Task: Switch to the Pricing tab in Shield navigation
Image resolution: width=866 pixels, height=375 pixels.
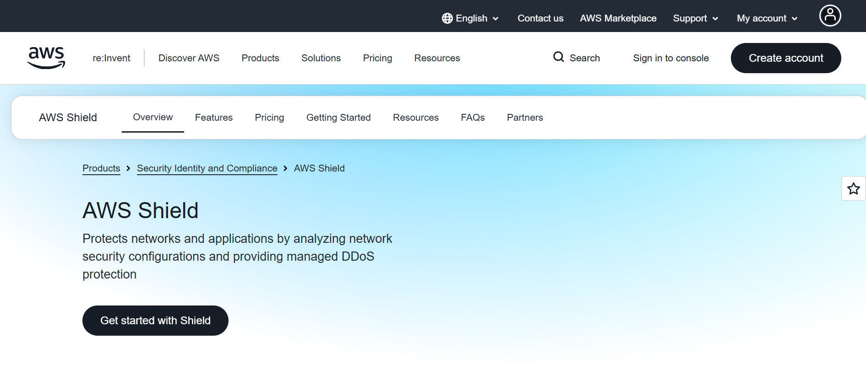Action: click(269, 118)
